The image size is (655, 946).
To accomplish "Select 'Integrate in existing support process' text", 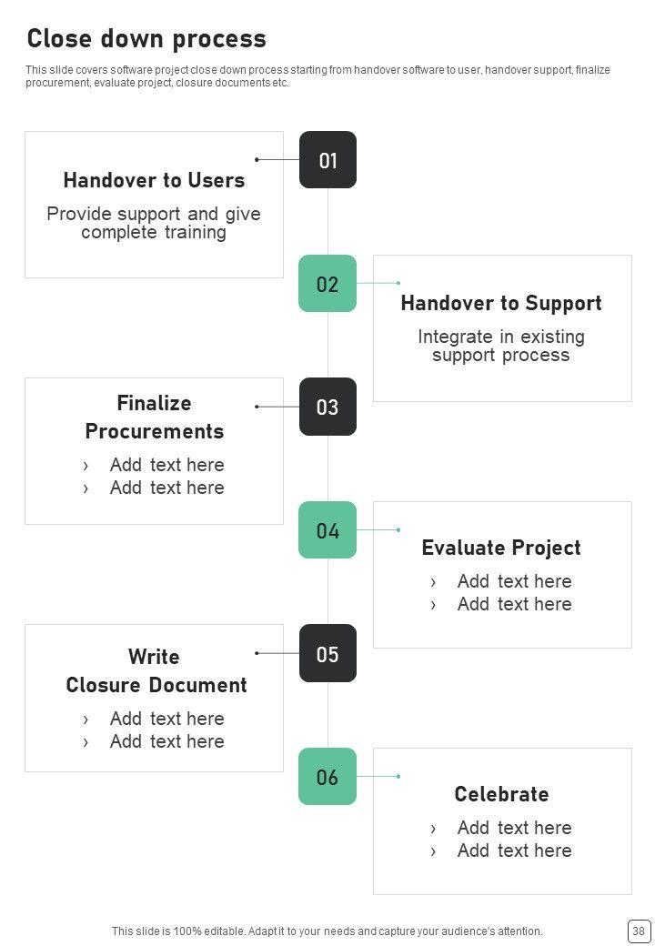I will (501, 346).
